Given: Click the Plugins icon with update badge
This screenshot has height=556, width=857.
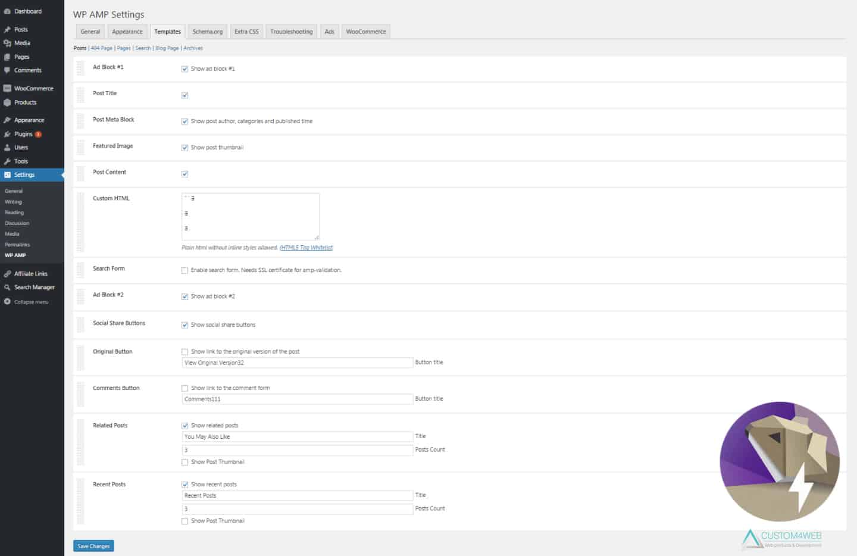Looking at the screenshot, I should (7, 134).
